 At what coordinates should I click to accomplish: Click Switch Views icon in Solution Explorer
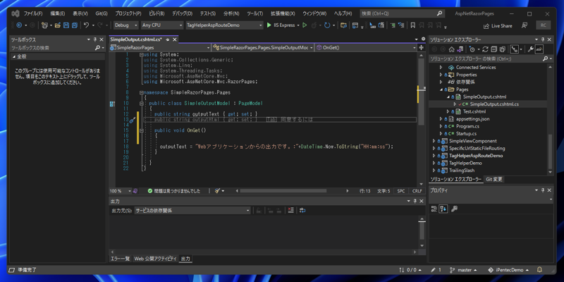pyautogui.click(x=460, y=49)
